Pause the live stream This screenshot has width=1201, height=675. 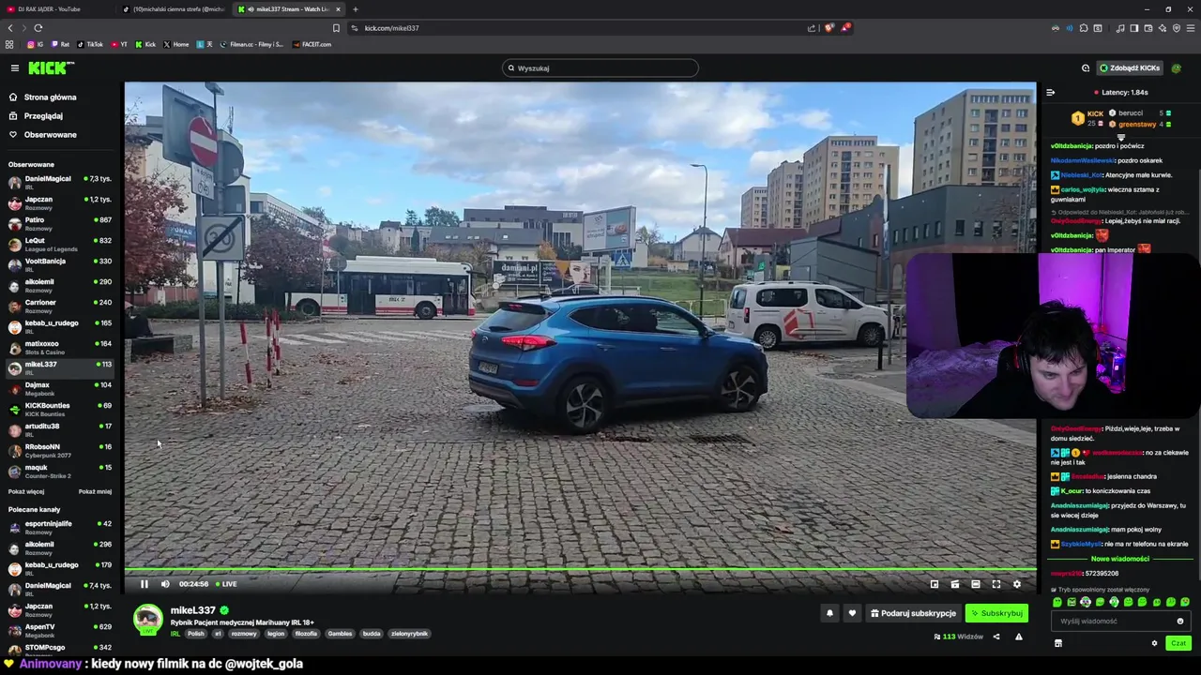(x=144, y=584)
